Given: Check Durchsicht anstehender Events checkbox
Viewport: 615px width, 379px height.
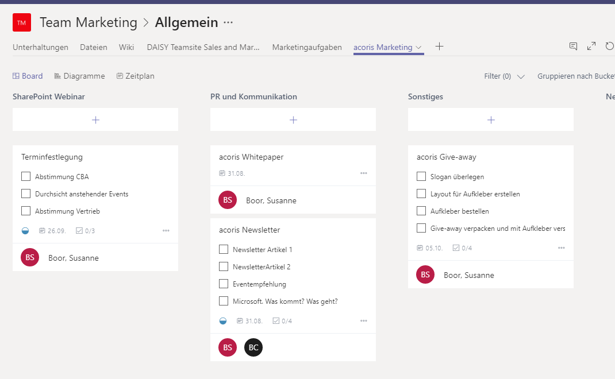Looking at the screenshot, I should (26, 194).
